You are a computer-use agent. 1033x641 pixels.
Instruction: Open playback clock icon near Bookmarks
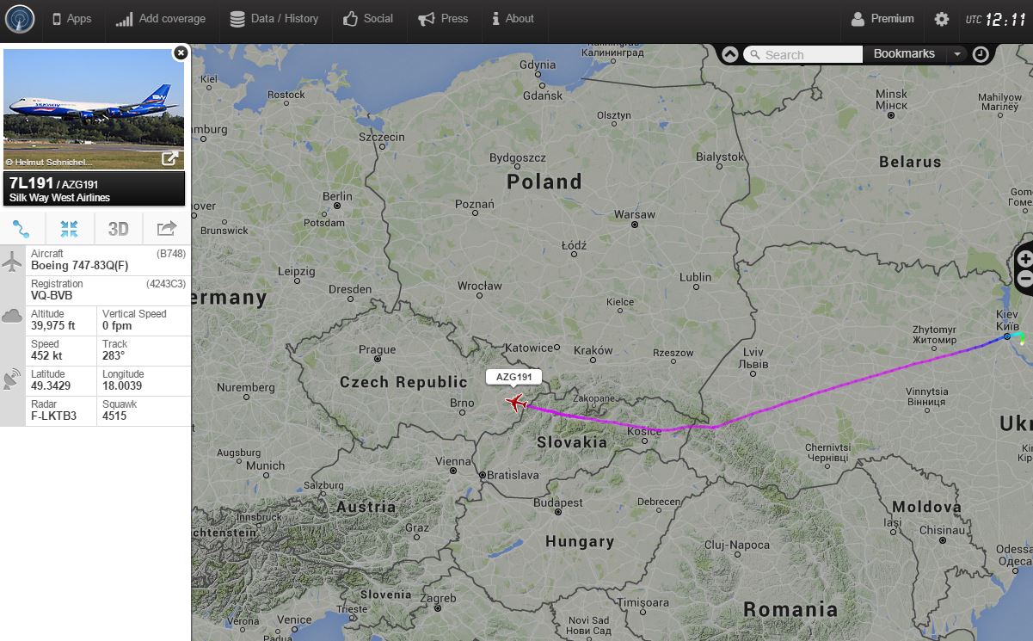coord(981,54)
